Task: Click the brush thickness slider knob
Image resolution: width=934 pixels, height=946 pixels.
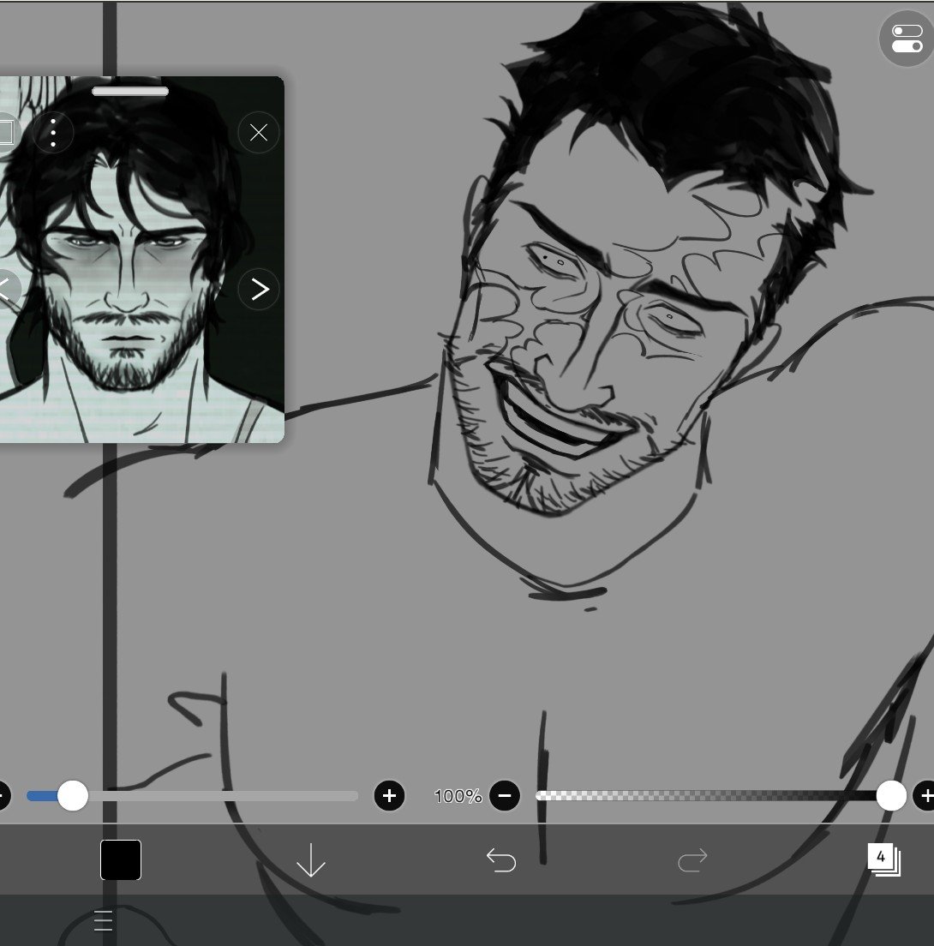Action: click(x=72, y=796)
